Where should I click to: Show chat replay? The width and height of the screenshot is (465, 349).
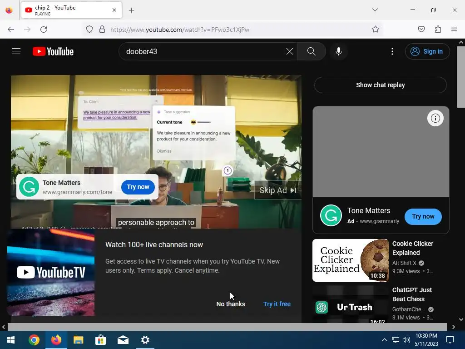(x=381, y=85)
